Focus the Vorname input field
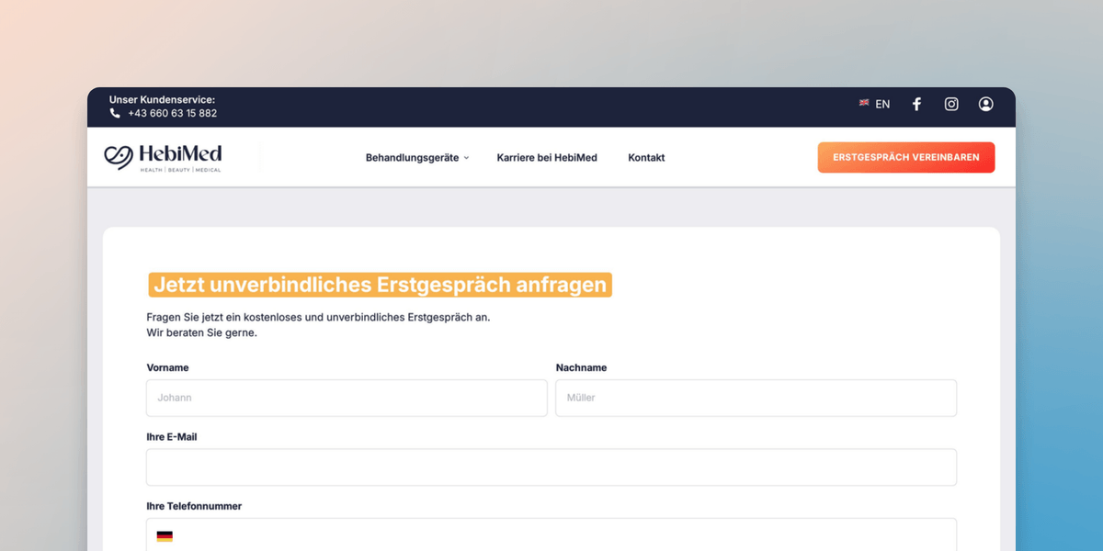Screen dimensions: 1103x551 (x=347, y=398)
